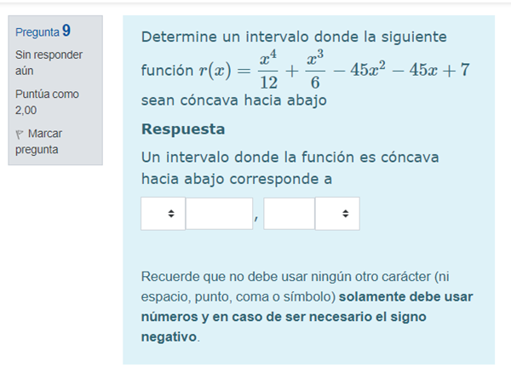Click the large question number 9

pyautogui.click(x=66, y=31)
